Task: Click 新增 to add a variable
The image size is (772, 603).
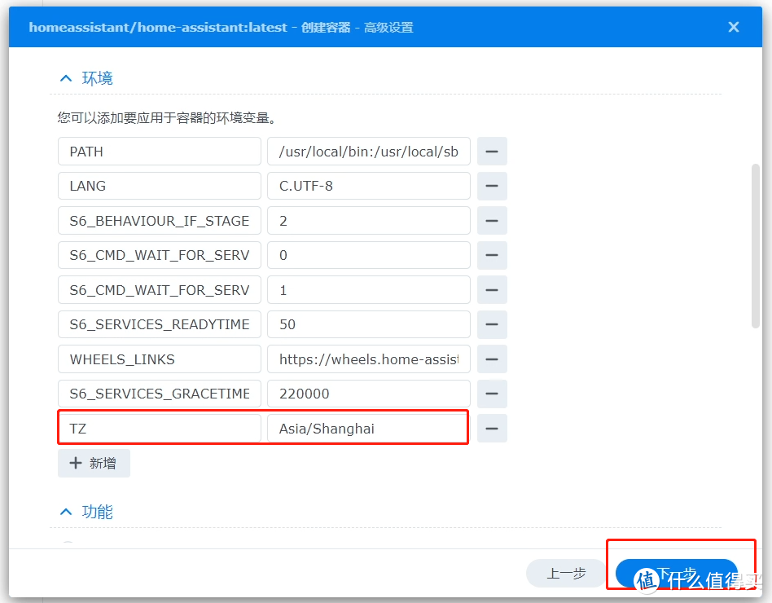Action: point(94,463)
